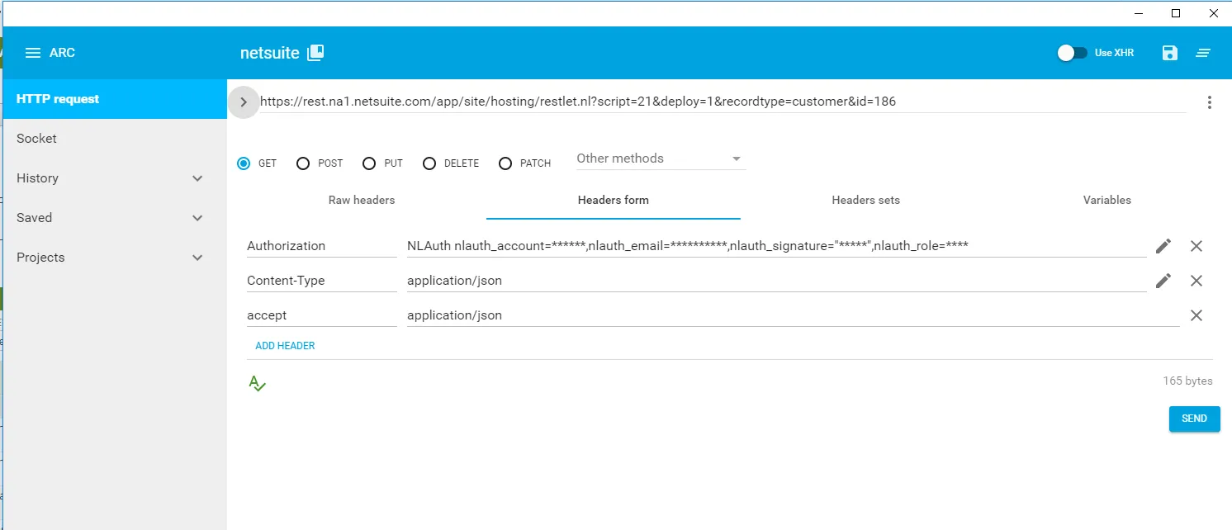Image resolution: width=1232 pixels, height=530 pixels.
Task: Minimize the ARC window
Action: point(1138,13)
